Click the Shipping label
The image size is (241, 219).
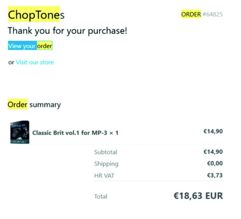(106, 164)
